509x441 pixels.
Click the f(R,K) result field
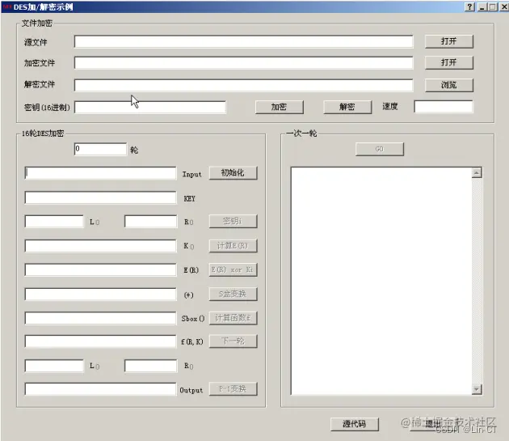(100, 341)
